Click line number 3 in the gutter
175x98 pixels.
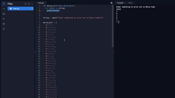40,11
